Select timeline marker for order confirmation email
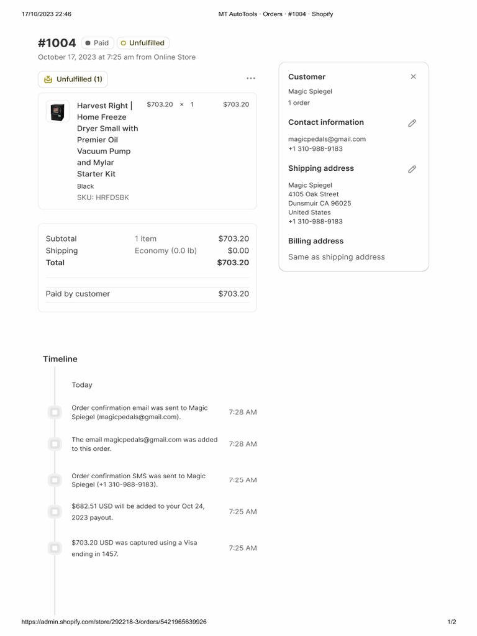The image size is (477, 636). click(55, 412)
